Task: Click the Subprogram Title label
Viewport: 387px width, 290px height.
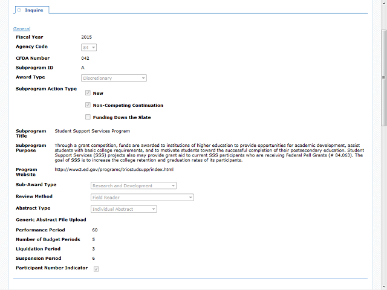Action: point(31,134)
